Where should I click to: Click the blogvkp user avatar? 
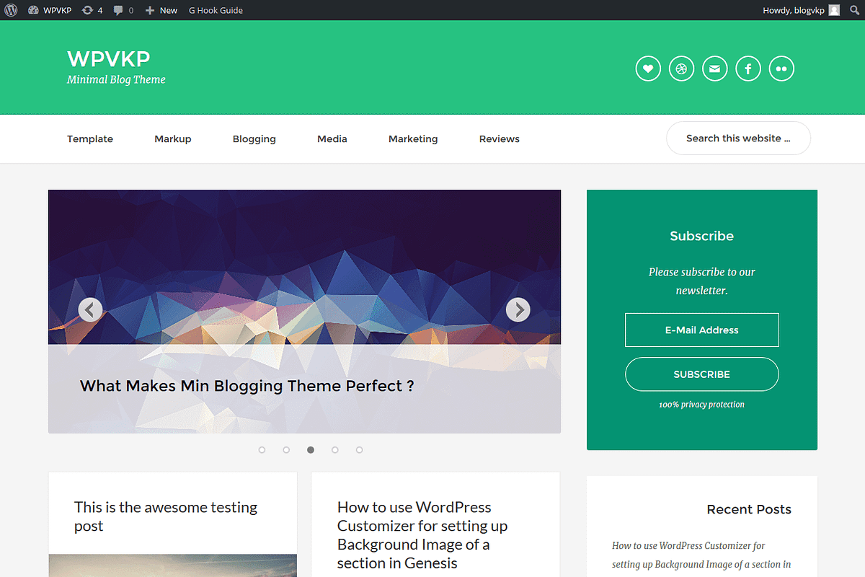834,10
